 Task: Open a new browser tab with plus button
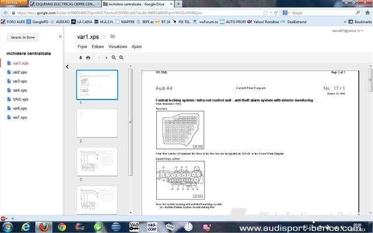pos(178,4)
